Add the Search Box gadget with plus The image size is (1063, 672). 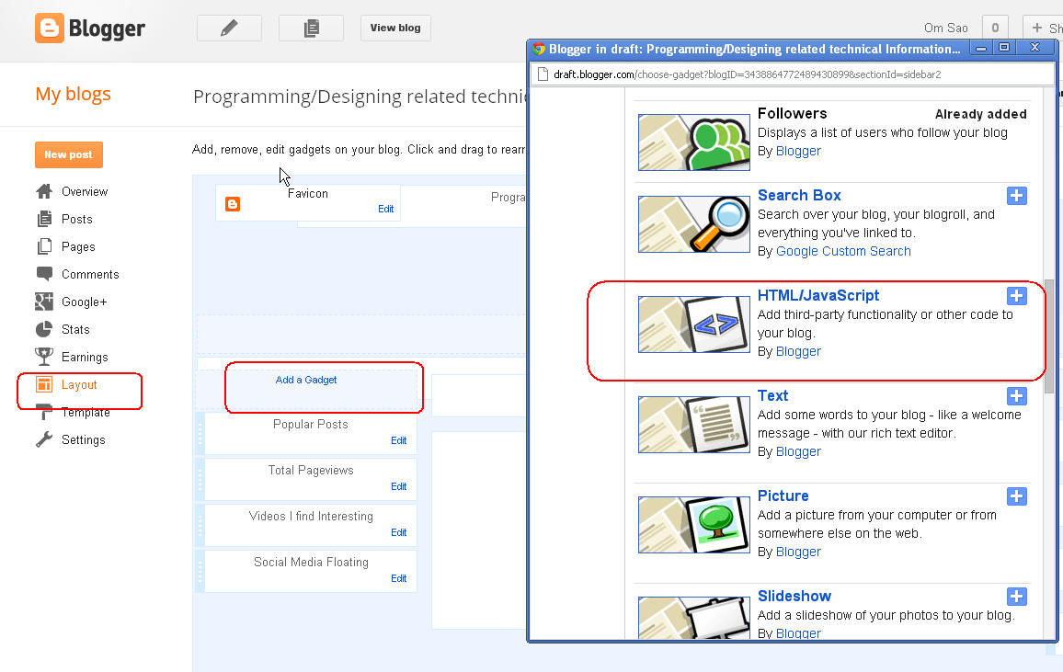click(1016, 196)
